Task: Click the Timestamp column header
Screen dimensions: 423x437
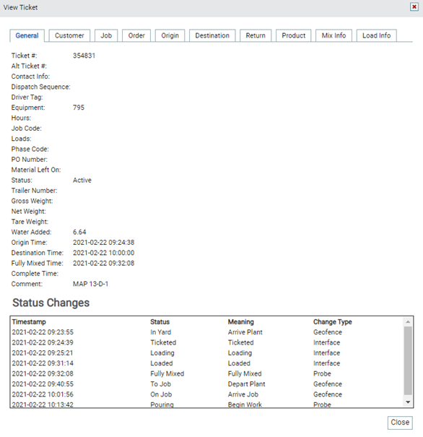Action: 29,322
